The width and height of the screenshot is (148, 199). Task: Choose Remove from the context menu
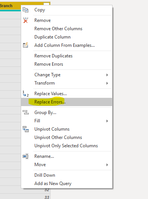click(67, 20)
